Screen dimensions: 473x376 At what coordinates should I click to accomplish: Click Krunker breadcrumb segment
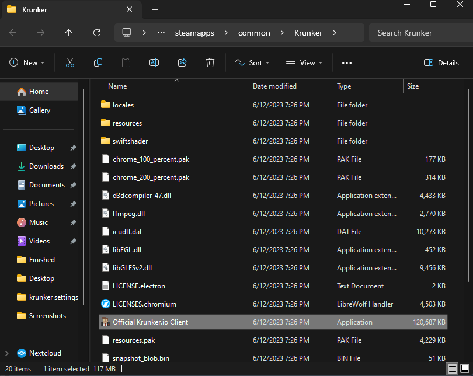coord(308,33)
